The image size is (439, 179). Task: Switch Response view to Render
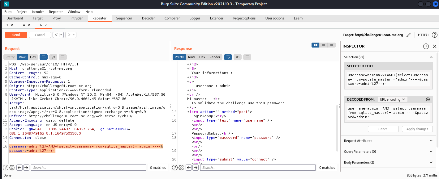click(x=215, y=57)
